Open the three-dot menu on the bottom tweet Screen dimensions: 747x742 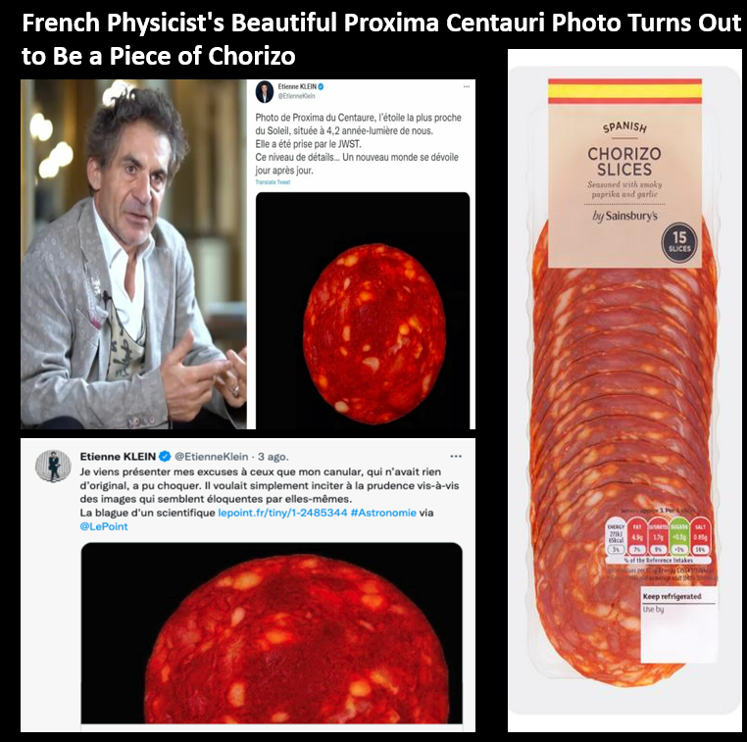point(456,456)
